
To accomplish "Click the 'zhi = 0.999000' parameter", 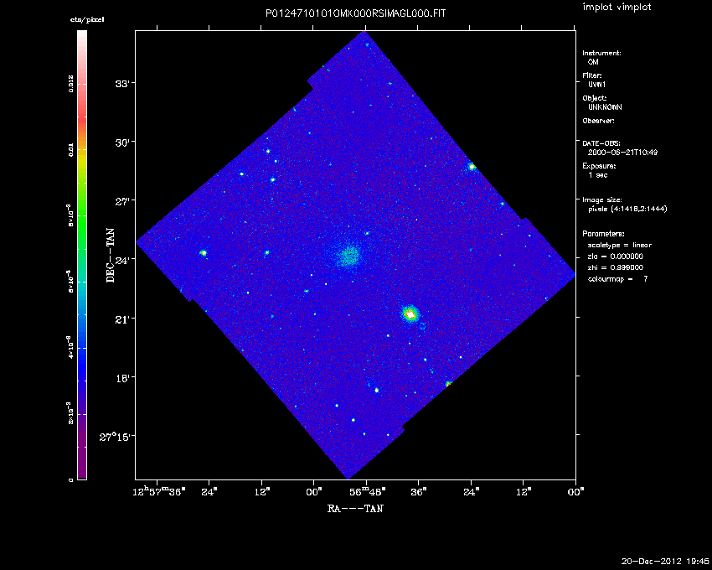I will [616, 267].
